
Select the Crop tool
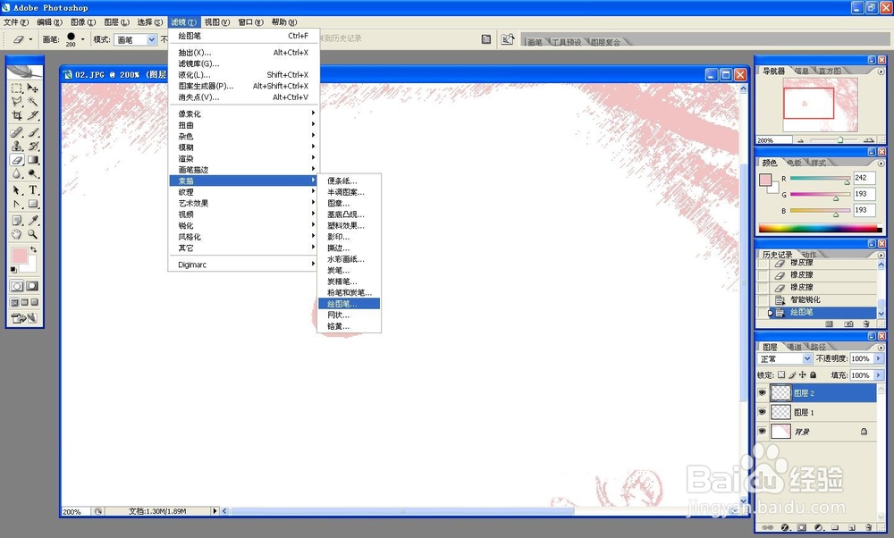tap(17, 115)
